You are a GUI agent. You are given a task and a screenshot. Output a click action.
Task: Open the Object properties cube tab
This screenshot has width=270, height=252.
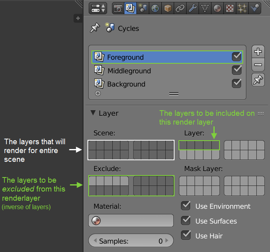pyautogui.click(x=168, y=8)
